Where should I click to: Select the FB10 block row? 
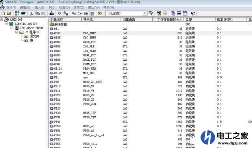(150, 87)
